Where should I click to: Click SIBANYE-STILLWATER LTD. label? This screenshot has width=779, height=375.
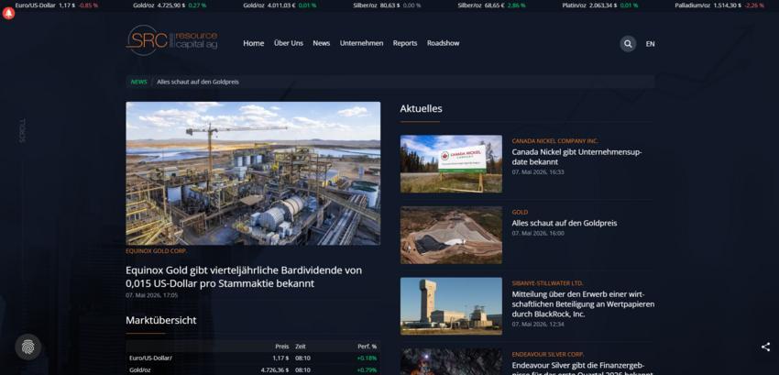click(547, 283)
